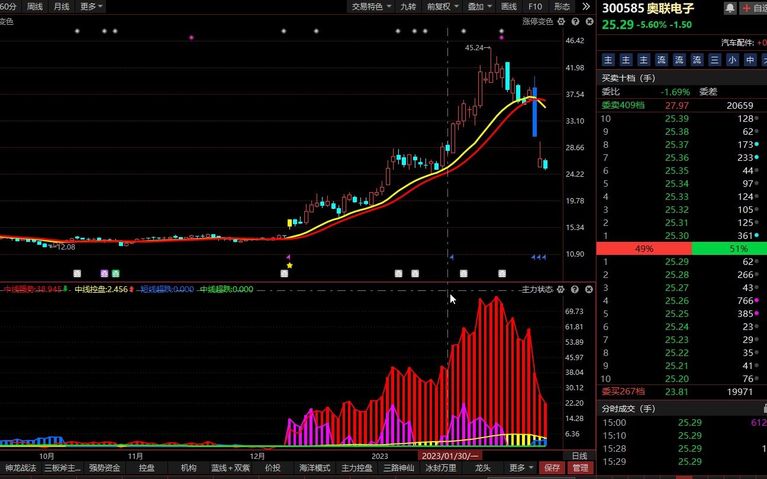Click the 买卖十档(手) panel header
Viewport: 767px width, 479px height.
tap(682, 78)
